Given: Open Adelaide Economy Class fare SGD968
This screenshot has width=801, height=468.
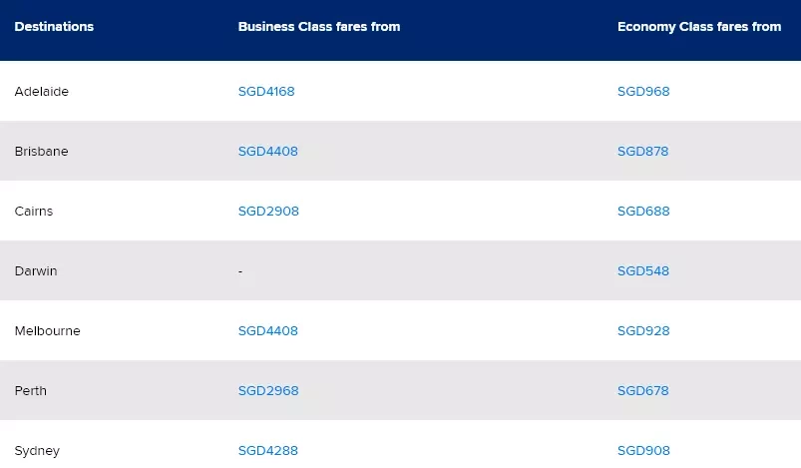Looking at the screenshot, I should click(x=643, y=92).
